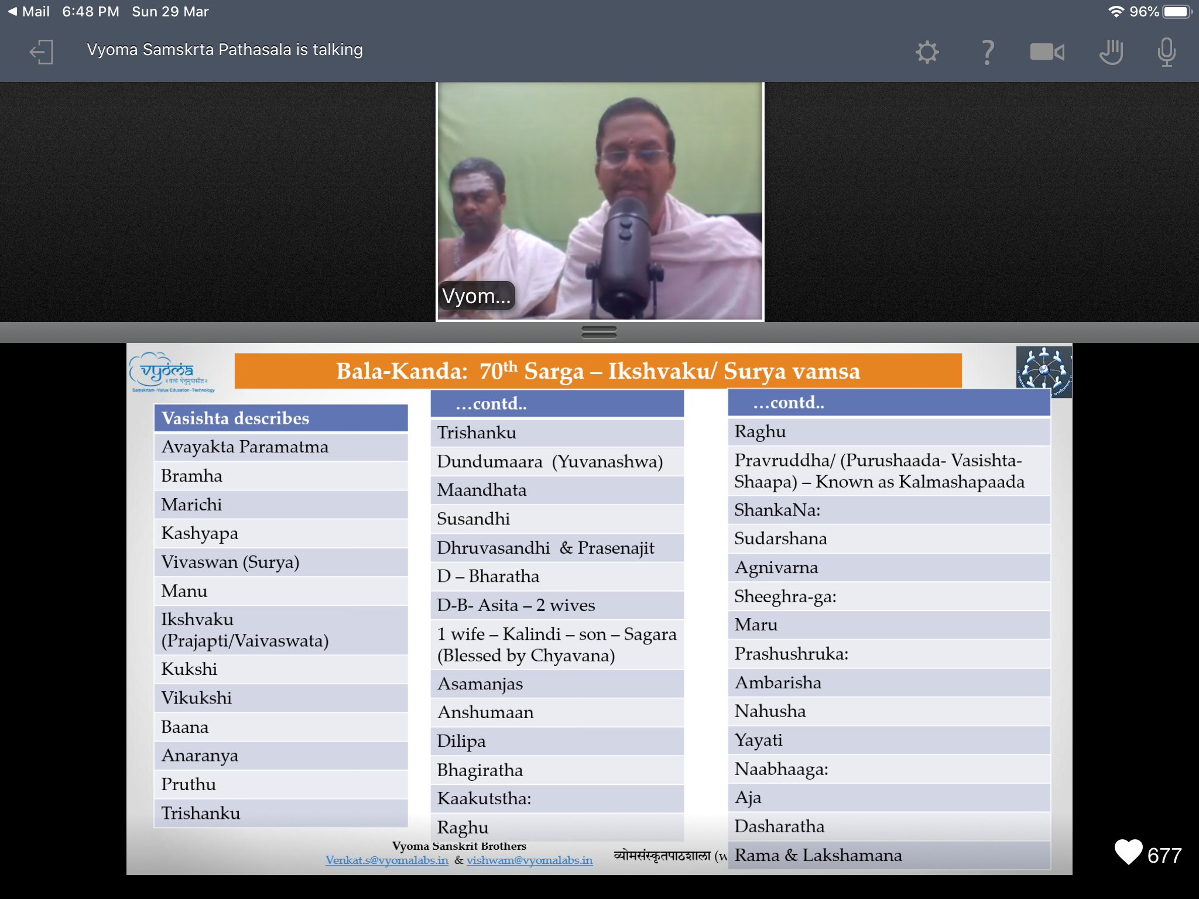Open the vishwam@vyomalabs.in email link

tap(529, 860)
